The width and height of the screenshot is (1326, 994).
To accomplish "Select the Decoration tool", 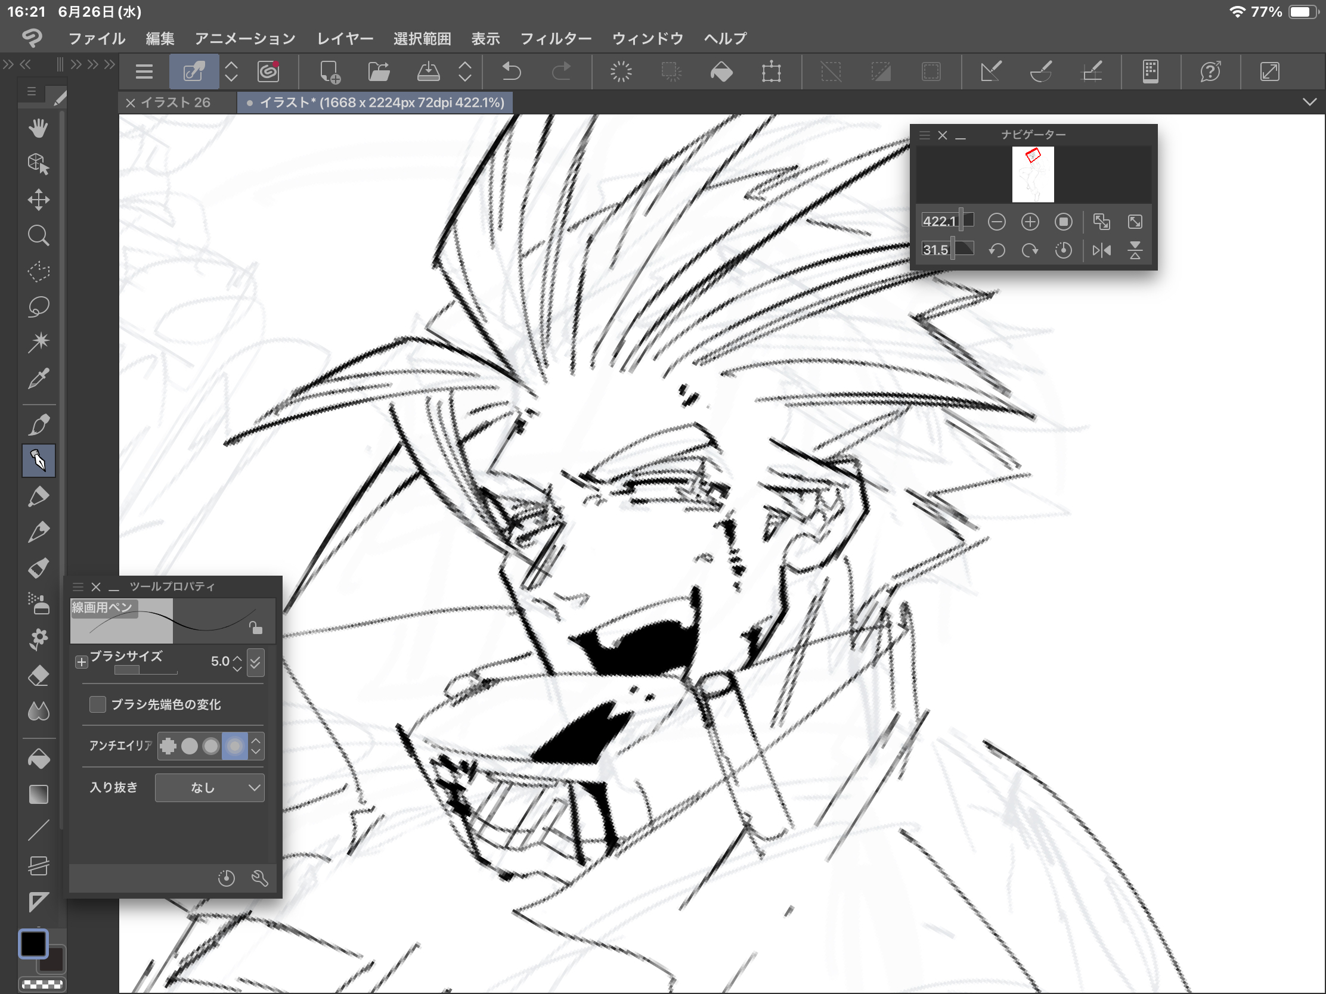I will [38, 639].
